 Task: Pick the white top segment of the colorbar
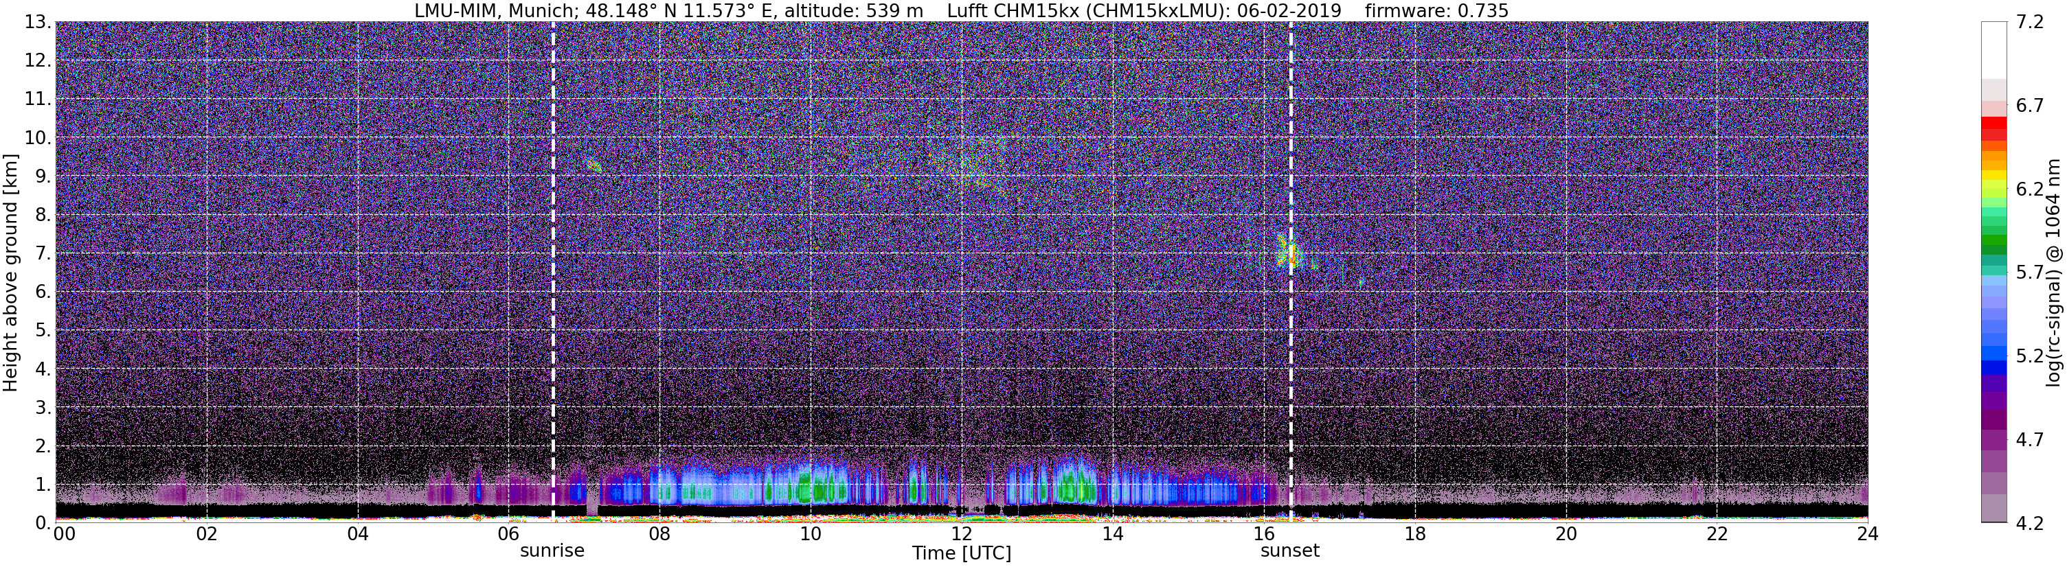[1993, 49]
